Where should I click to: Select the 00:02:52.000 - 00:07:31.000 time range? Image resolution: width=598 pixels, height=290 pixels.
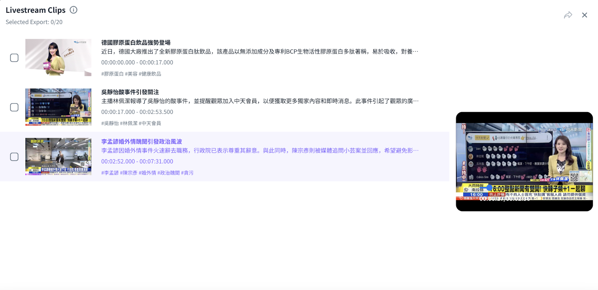137,161
